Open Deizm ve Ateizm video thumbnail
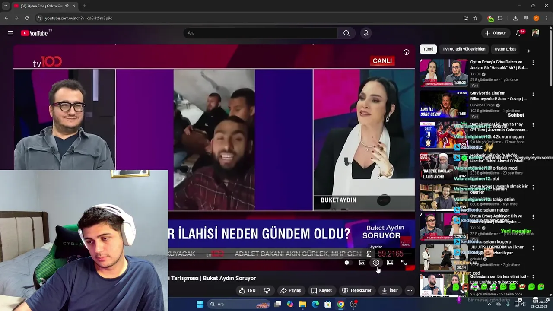 pos(444,73)
